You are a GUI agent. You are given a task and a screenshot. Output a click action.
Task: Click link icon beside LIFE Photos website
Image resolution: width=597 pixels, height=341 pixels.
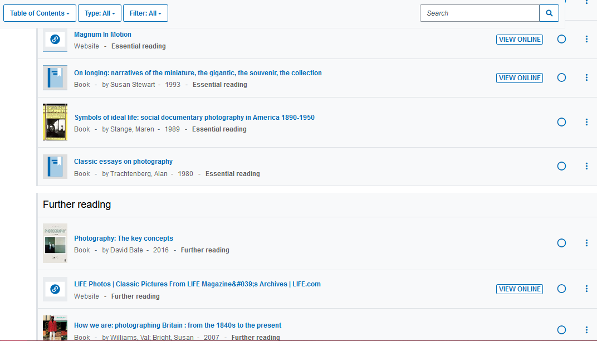pyautogui.click(x=55, y=289)
